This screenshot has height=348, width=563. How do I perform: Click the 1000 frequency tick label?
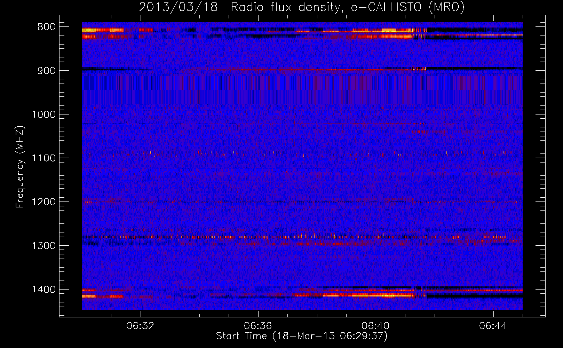tap(43, 114)
